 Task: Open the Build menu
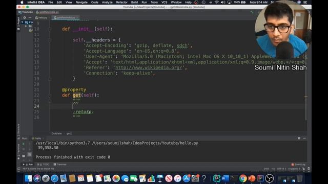point(134,2)
